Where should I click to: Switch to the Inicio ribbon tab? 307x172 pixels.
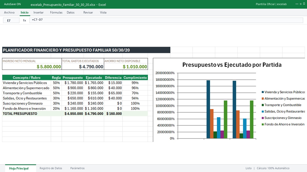[x=25, y=12]
